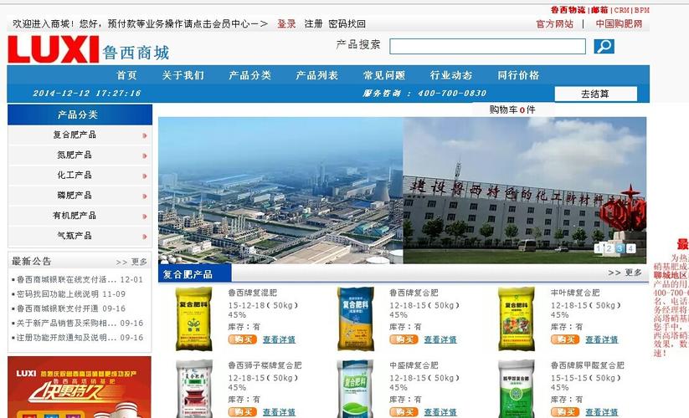
Task: Switch banner to slide 4
Action: pyautogui.click(x=630, y=248)
